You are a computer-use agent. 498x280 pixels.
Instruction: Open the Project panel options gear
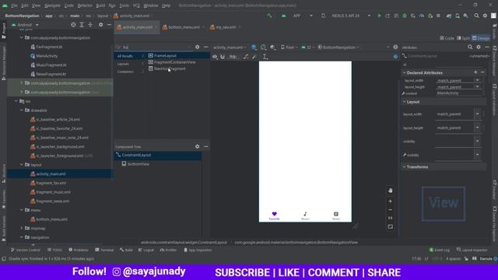click(100, 25)
